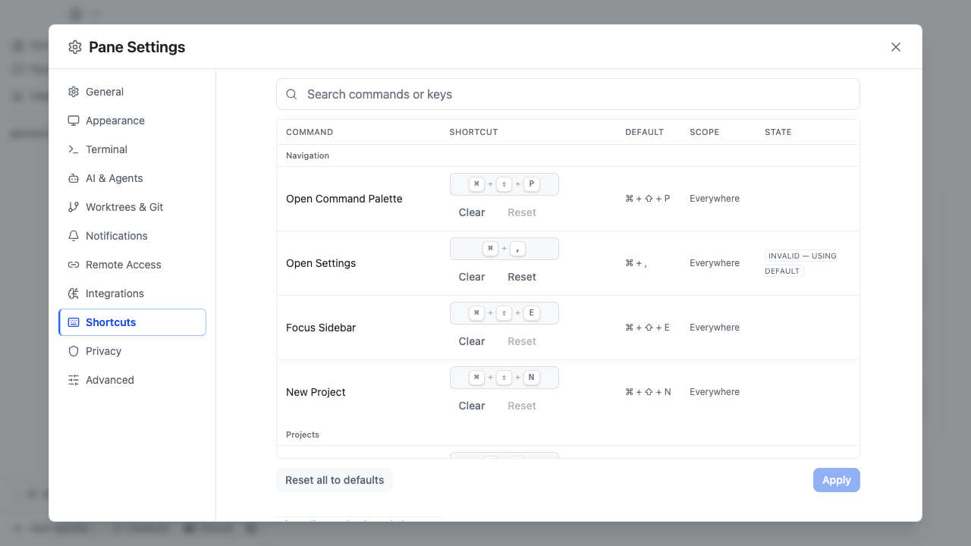The height and width of the screenshot is (546, 971).
Task: Click the link icon for Remote Access
Action: pos(74,265)
